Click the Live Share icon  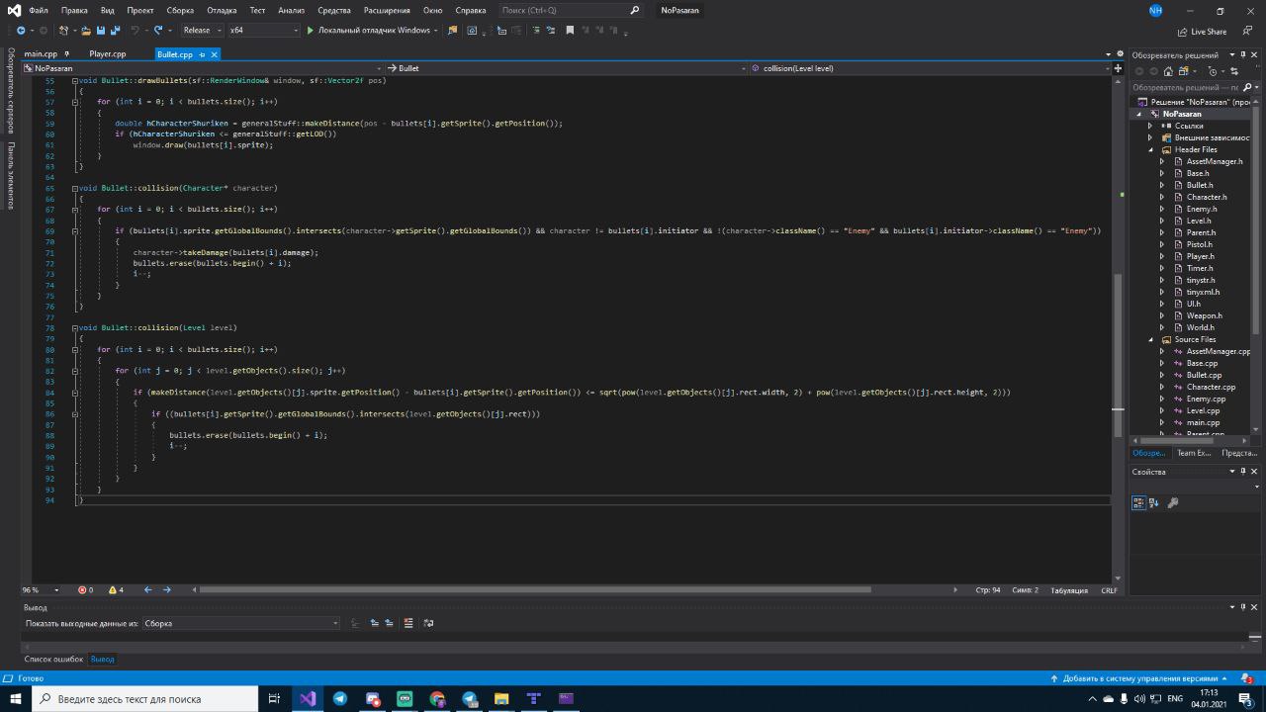click(1183, 31)
